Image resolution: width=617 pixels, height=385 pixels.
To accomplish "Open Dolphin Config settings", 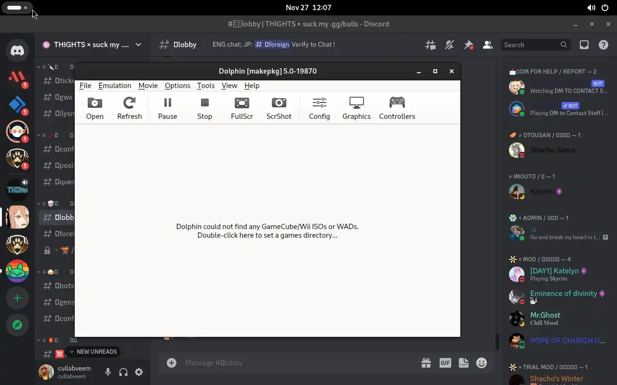I will 320,108.
